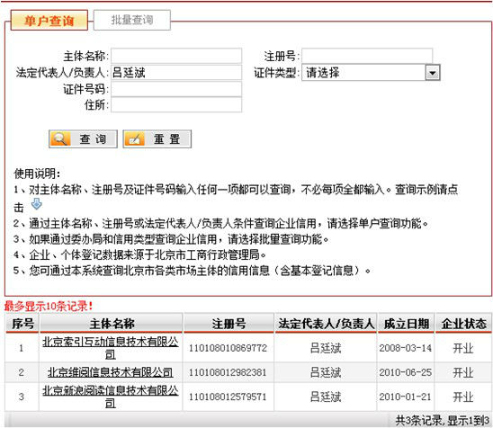Click the 注册号 column header
493x428 pixels.
tap(229, 324)
